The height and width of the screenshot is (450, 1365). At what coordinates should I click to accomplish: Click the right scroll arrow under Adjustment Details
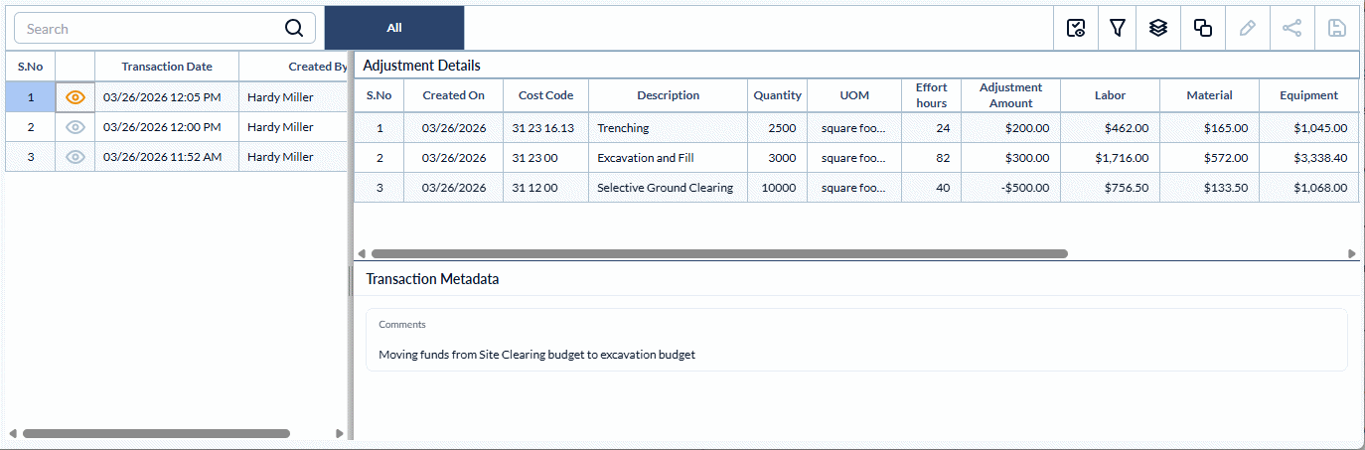click(x=1352, y=254)
